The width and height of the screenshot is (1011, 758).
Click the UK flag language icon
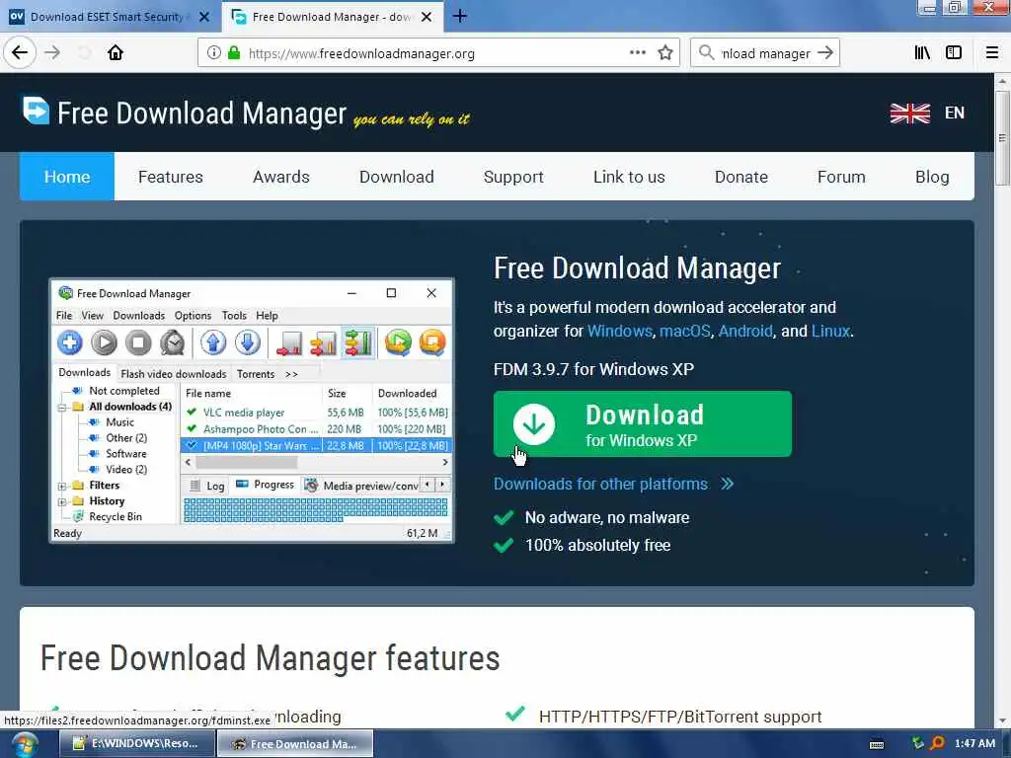click(x=909, y=113)
